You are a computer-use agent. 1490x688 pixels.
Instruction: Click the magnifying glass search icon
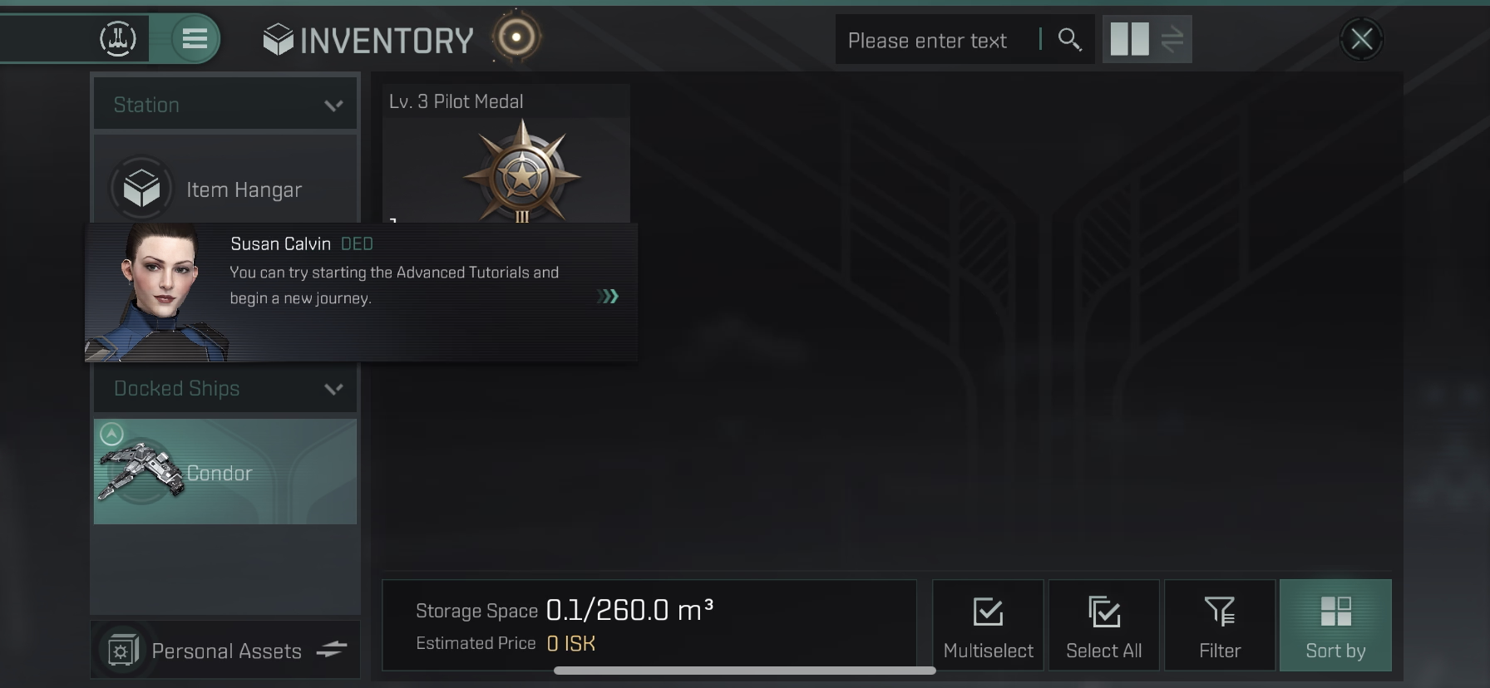click(1069, 39)
